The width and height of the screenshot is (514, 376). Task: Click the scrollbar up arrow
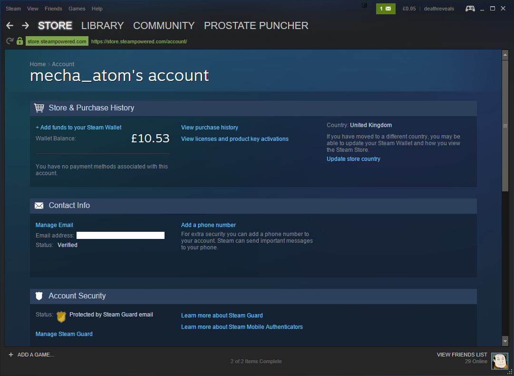[505, 55]
